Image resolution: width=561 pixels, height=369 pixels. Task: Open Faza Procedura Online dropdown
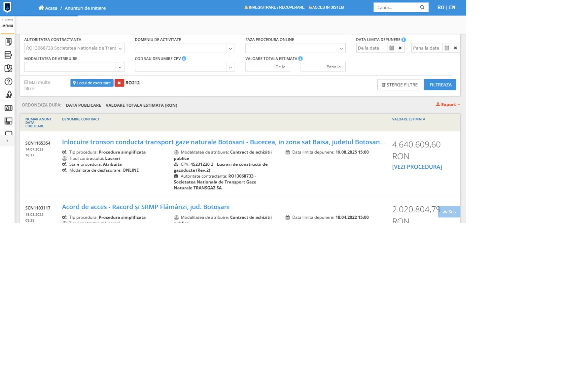(341, 48)
